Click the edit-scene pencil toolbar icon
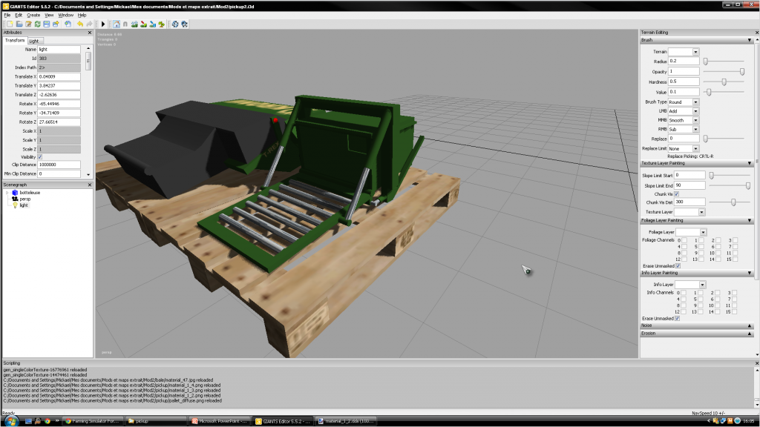The image size is (760, 427). coord(29,24)
